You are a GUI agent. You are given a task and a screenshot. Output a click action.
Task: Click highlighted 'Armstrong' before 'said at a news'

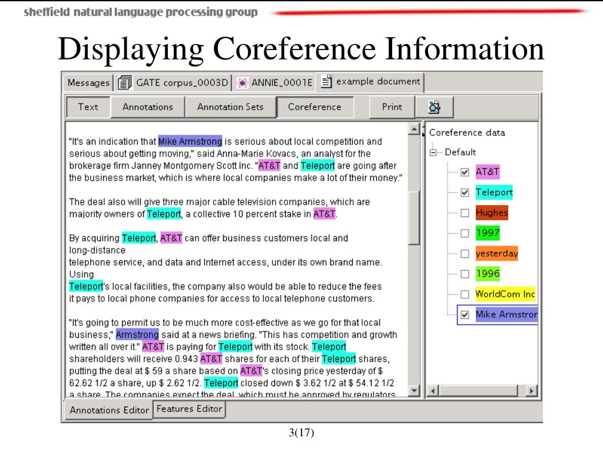point(137,334)
